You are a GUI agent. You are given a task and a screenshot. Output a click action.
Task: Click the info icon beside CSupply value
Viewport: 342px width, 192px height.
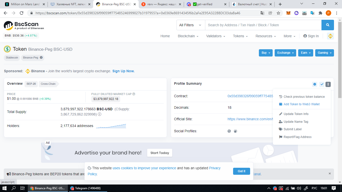[x=99, y=114]
